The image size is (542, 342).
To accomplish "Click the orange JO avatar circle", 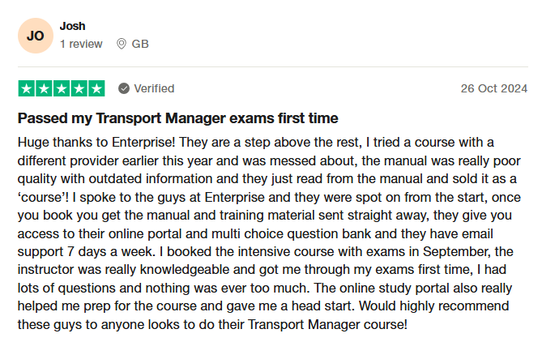I will (36, 36).
